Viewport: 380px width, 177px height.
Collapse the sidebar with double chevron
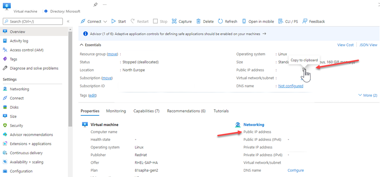tap(68, 21)
